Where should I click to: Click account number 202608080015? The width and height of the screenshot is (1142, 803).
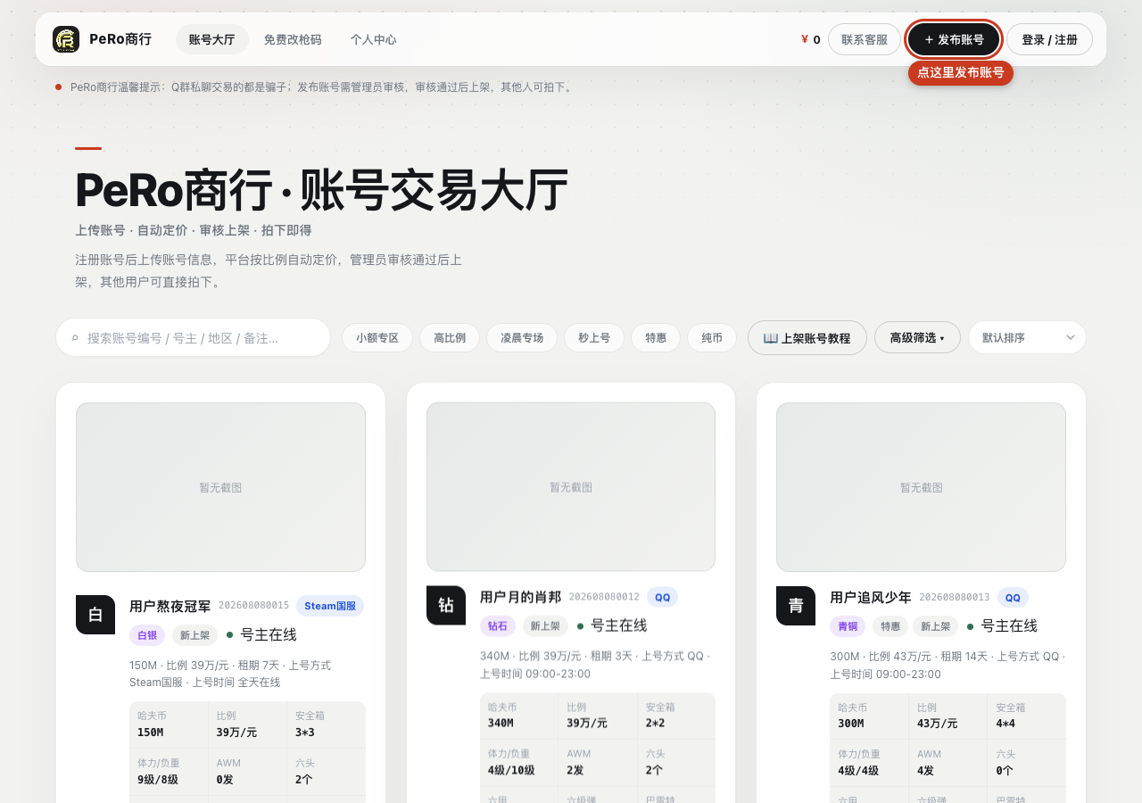(x=254, y=606)
